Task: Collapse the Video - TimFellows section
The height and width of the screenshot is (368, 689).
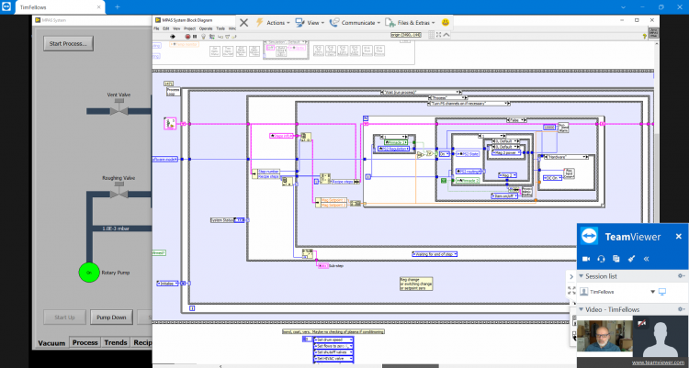Action: [581, 309]
